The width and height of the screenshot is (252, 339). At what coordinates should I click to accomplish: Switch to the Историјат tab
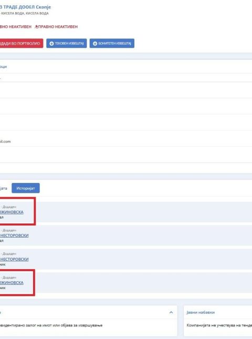(26, 188)
